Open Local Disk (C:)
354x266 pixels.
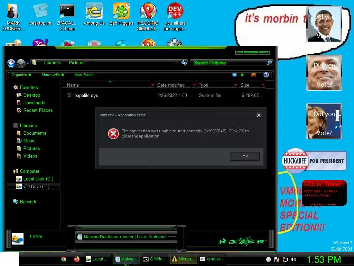(x=38, y=179)
